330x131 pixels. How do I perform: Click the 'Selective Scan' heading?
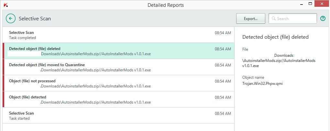click(x=35, y=18)
